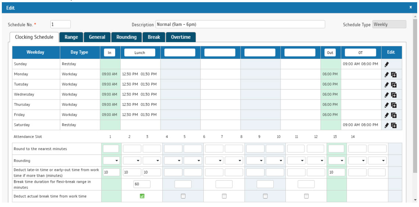The width and height of the screenshot is (419, 207).
Task: Open the Rounding tab
Action: [x=127, y=37]
